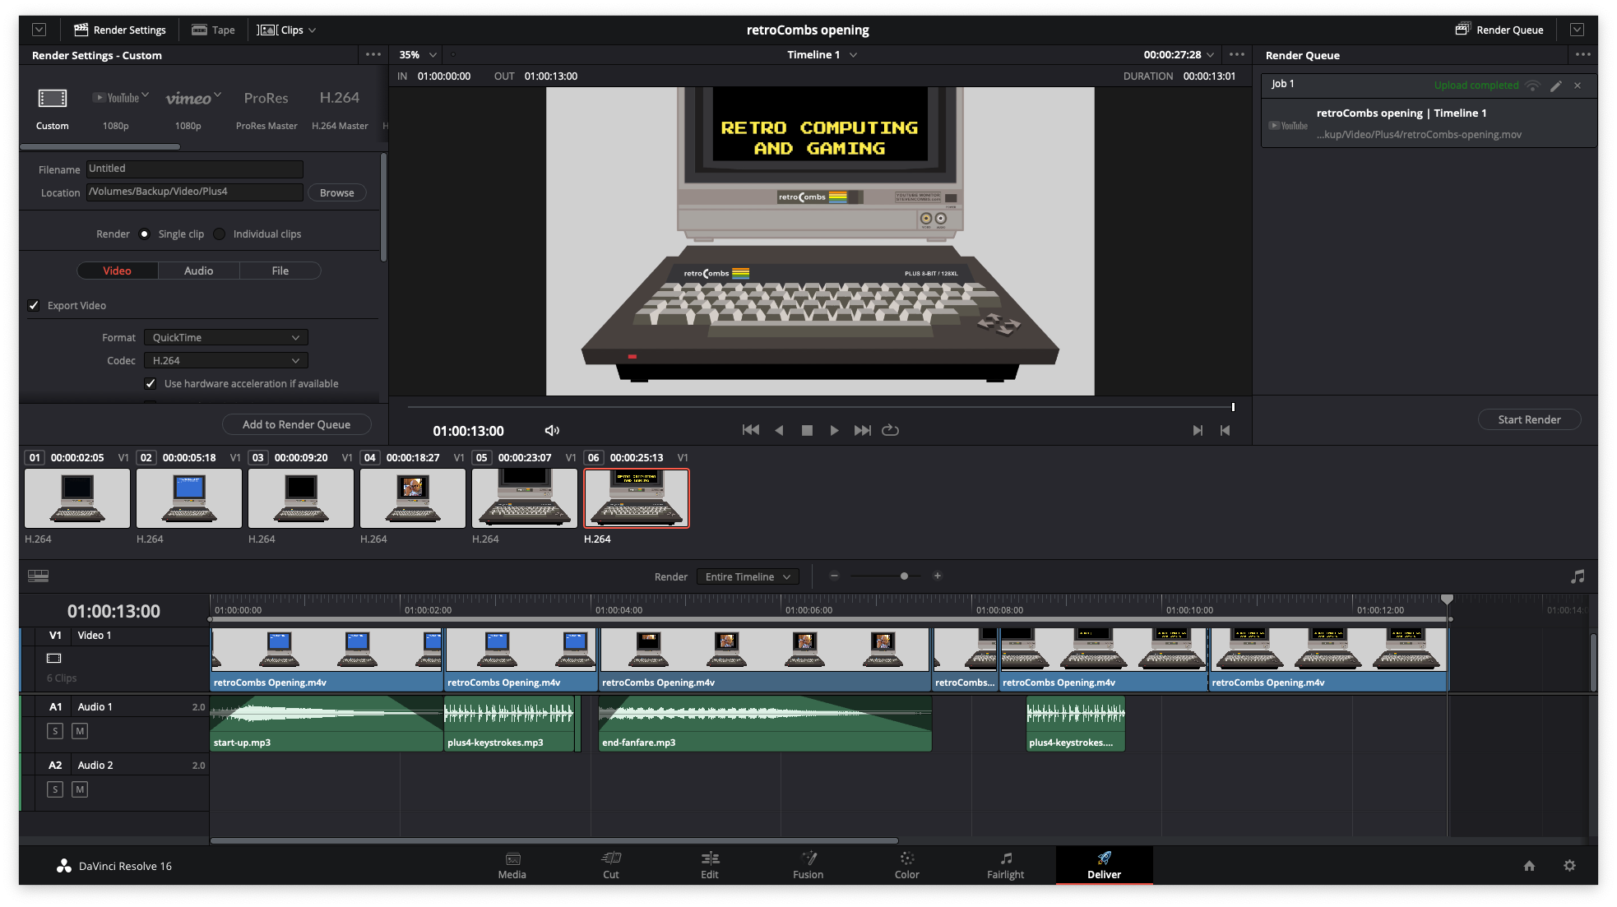This screenshot has width=1617, height=907.
Task: Select the Custom render preset icon
Action: pos(52,99)
